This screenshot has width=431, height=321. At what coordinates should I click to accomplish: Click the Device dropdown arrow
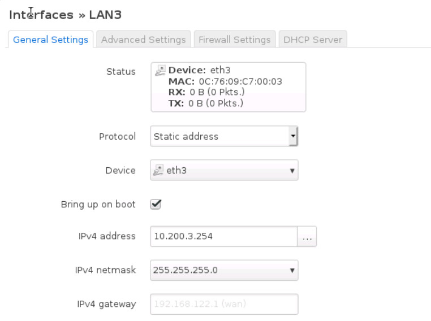tap(292, 170)
